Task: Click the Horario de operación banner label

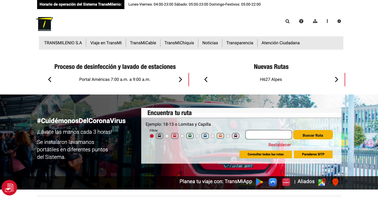Action: [x=81, y=4]
